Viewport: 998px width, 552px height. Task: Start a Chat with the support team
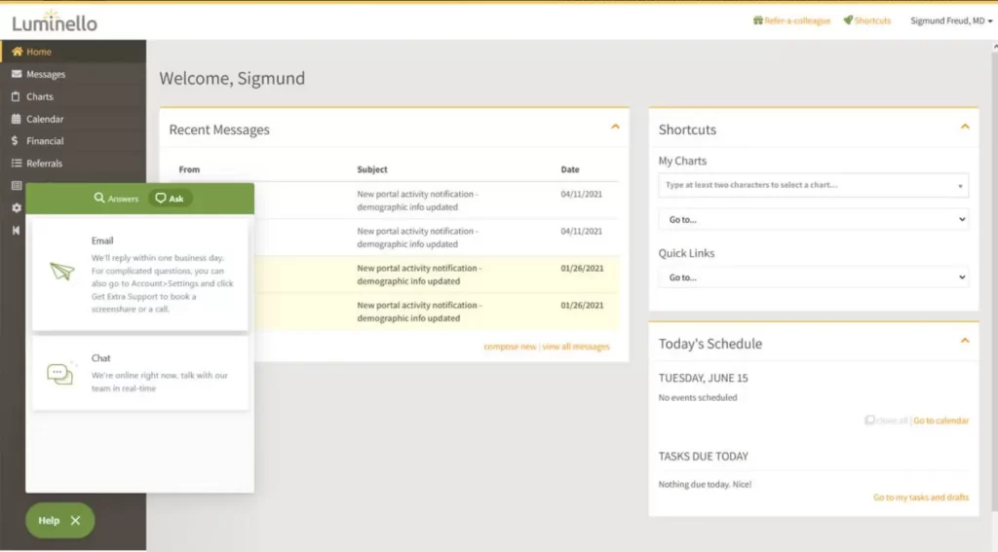140,373
